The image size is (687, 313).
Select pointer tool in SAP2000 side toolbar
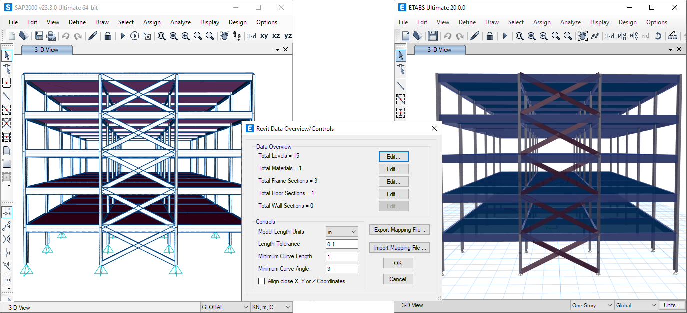[x=7, y=55]
